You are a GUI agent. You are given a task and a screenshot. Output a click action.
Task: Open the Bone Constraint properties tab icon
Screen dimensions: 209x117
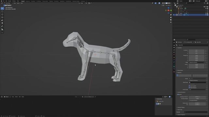tap(174, 69)
